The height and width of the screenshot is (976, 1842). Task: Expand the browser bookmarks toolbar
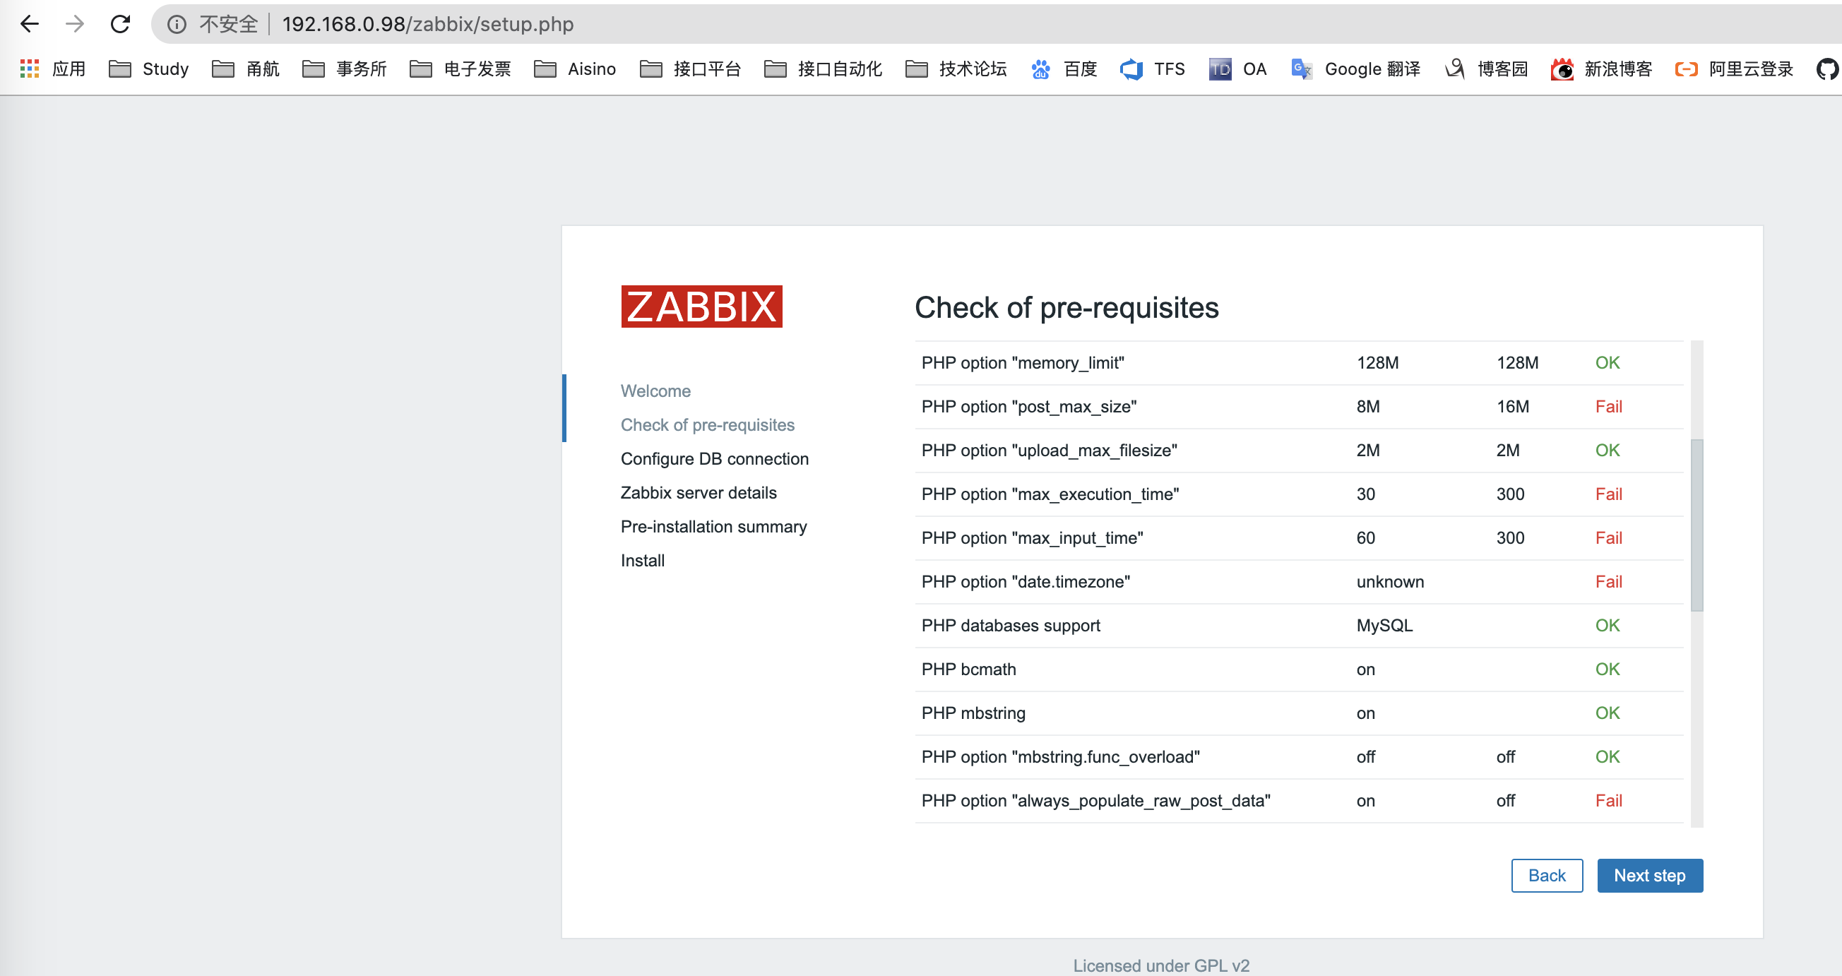click(1825, 69)
